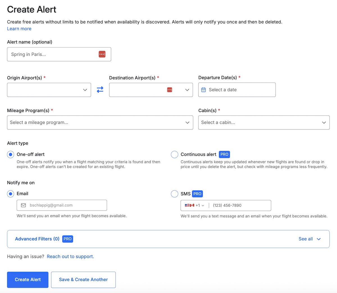Select the One-off alert radio button
Screen dimensions: 337x293
tap(11, 155)
